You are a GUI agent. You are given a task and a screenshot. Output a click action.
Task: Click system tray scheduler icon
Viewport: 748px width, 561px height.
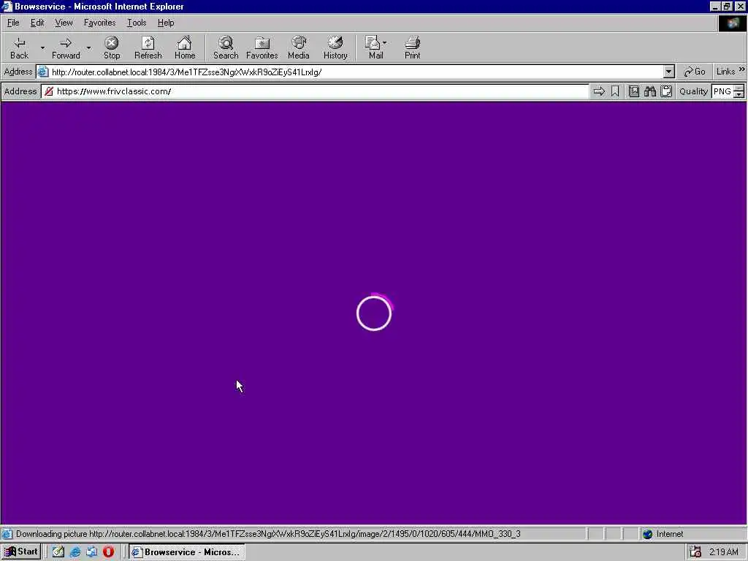tap(695, 552)
